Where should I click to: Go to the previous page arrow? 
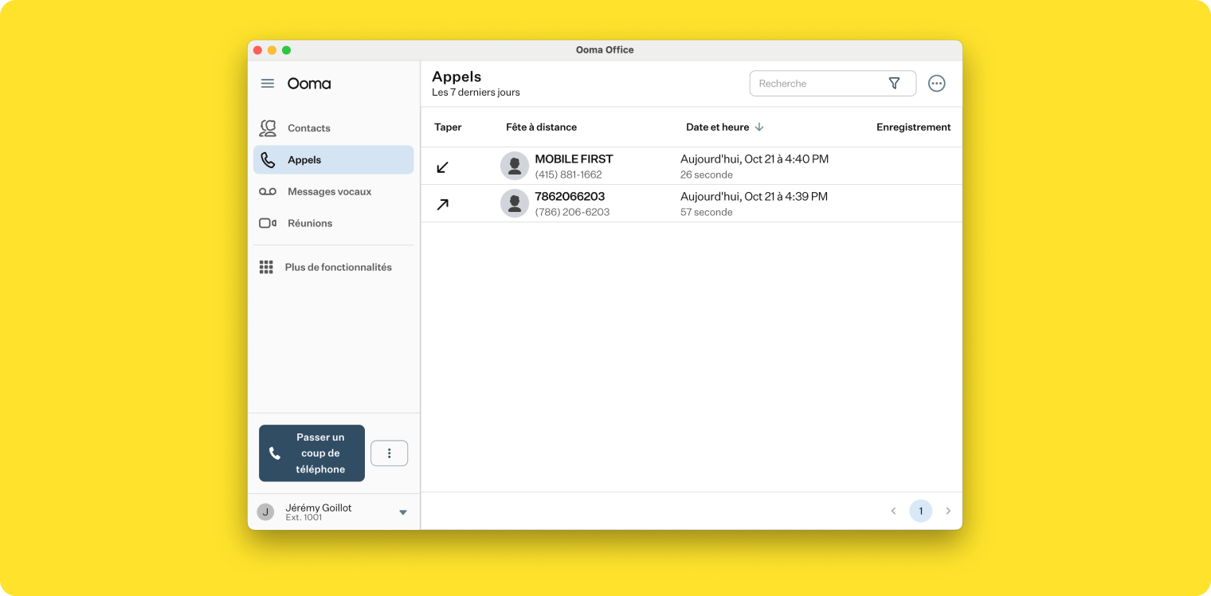click(893, 511)
